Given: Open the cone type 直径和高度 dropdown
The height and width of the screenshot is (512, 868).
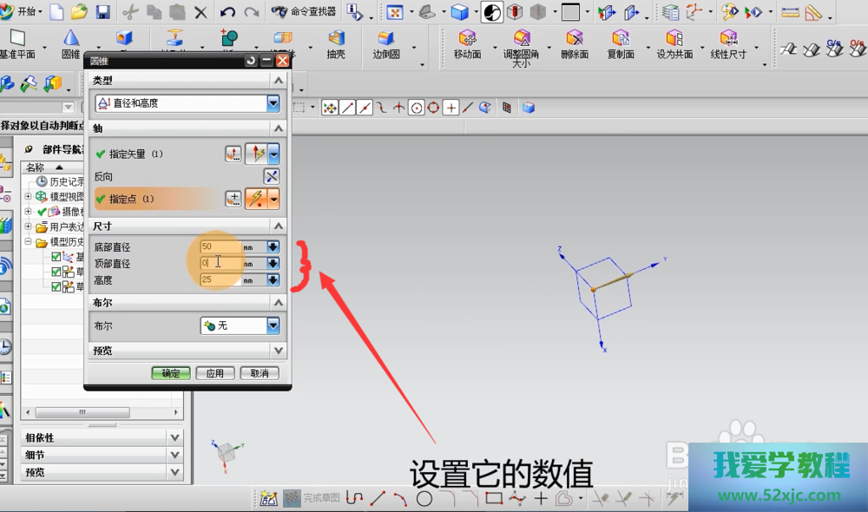Looking at the screenshot, I should (273, 103).
